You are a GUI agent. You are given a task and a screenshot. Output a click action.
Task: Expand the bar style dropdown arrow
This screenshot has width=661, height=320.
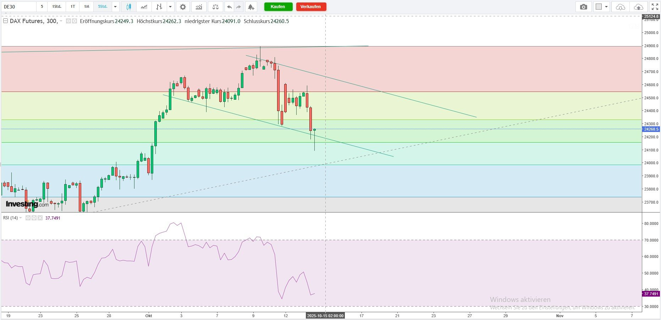pyautogui.click(x=170, y=7)
